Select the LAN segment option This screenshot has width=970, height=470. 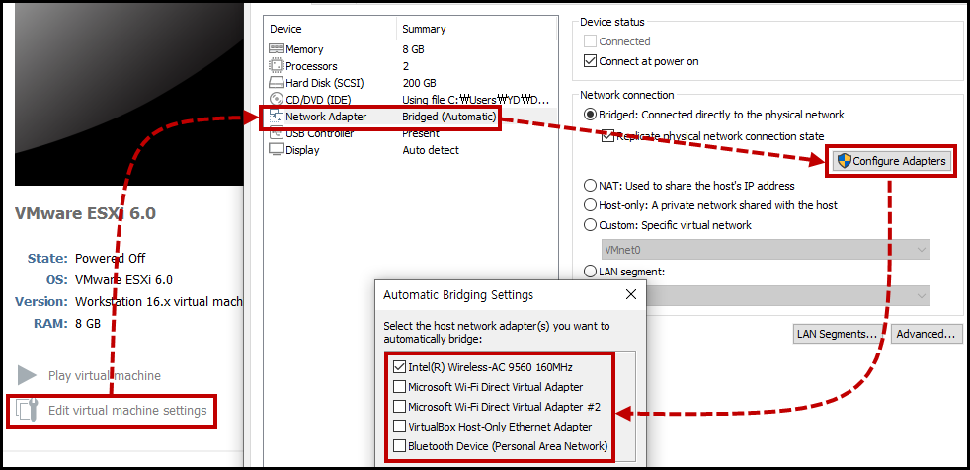[590, 271]
